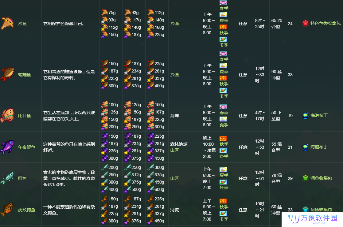Open the 比目鱼 fish name link
The height and width of the screenshot is (227, 343).
(24, 116)
